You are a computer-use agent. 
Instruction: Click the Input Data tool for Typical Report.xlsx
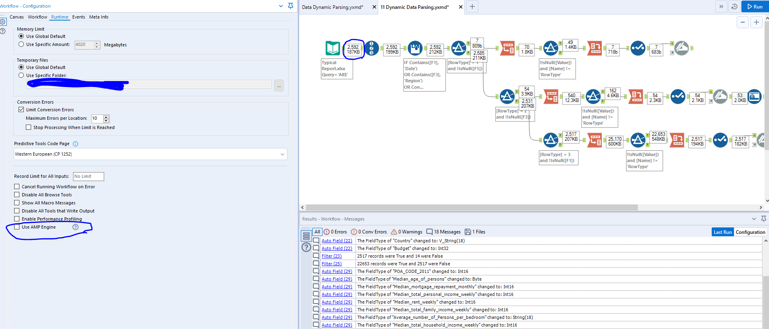tap(333, 48)
